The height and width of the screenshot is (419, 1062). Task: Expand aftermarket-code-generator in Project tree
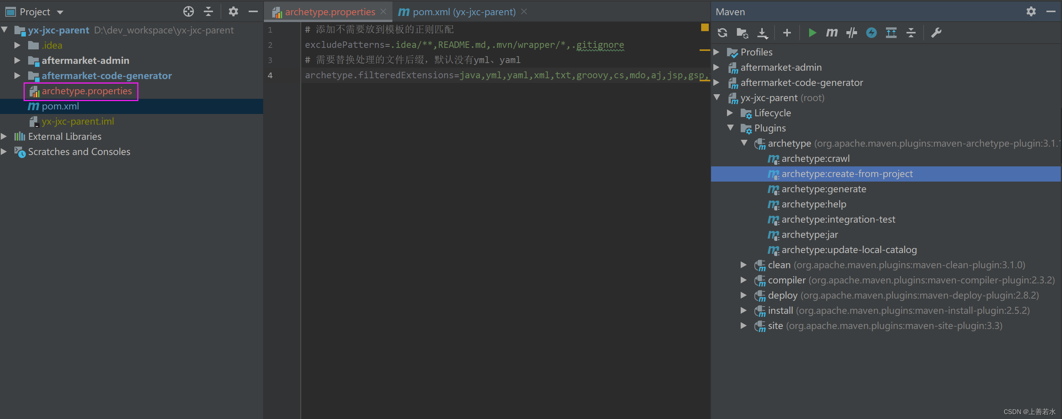tap(17, 75)
